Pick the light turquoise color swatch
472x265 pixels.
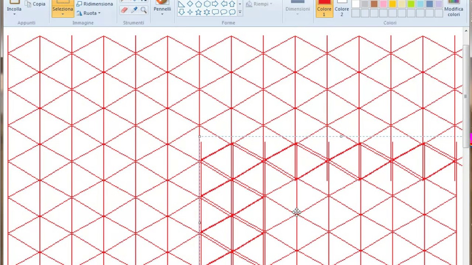pyautogui.click(x=420, y=4)
